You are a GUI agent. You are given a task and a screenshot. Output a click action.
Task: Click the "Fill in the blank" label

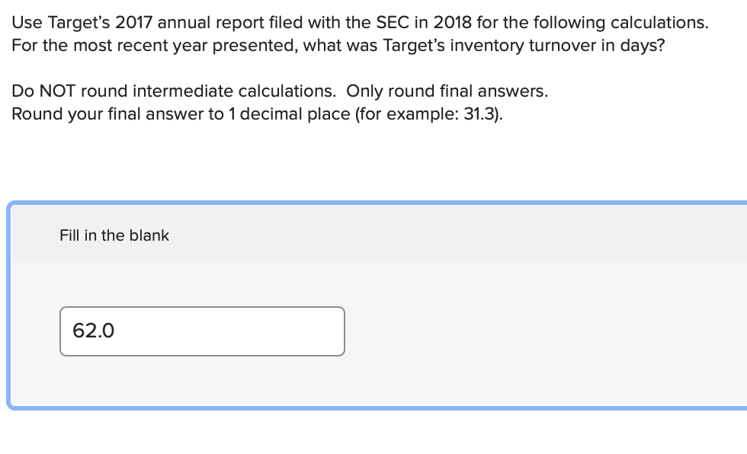click(x=114, y=235)
